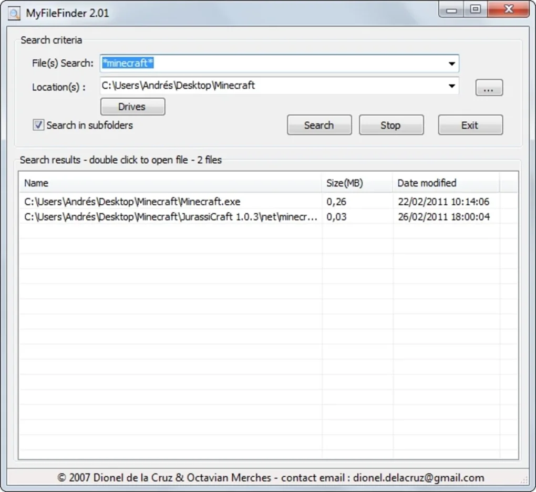
Task: Toggle the Search in subfolders checkbox
Action: click(x=38, y=125)
